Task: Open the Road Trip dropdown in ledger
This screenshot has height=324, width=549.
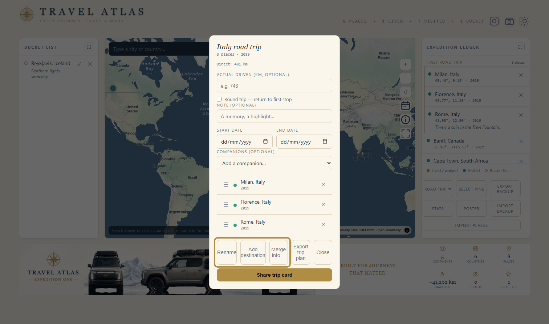Action: pos(438,189)
